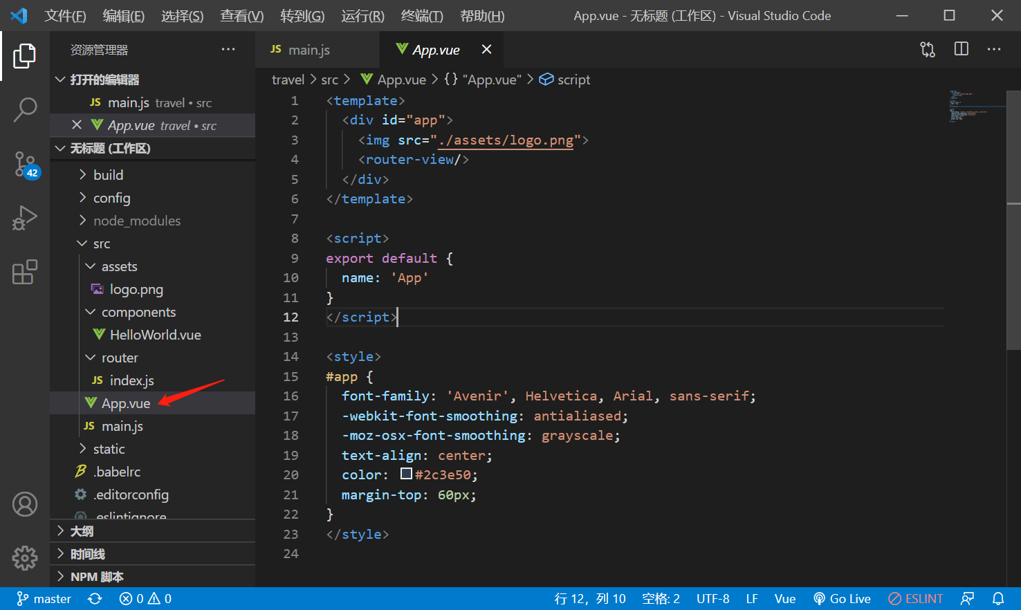
Task: Open the .babelrc file
Action: pyautogui.click(x=152, y=472)
